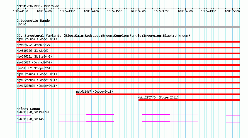Click the nsv611867 (Cooper2011) partial variant label
The height and width of the screenshot is (138, 248).
(x=94, y=92)
